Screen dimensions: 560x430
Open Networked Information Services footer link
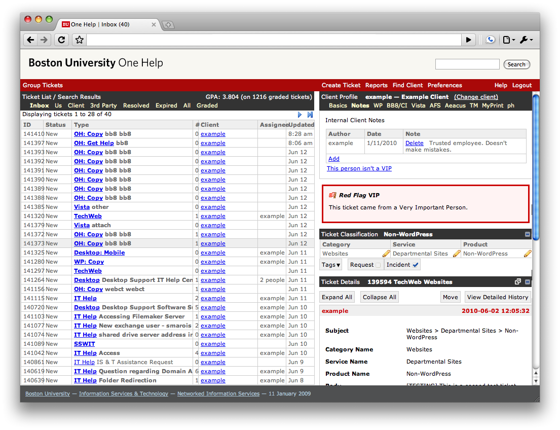point(218,393)
